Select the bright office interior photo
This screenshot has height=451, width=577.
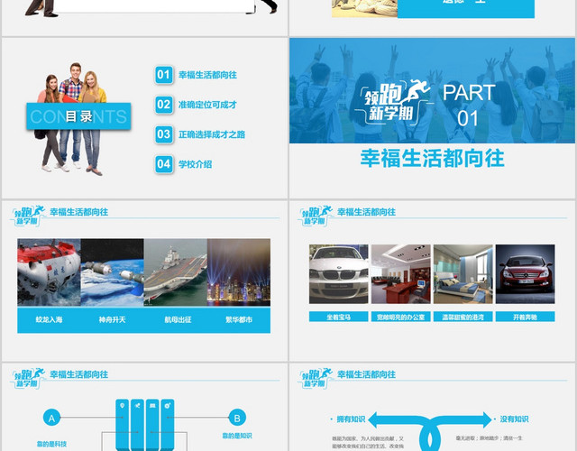click(x=400, y=274)
